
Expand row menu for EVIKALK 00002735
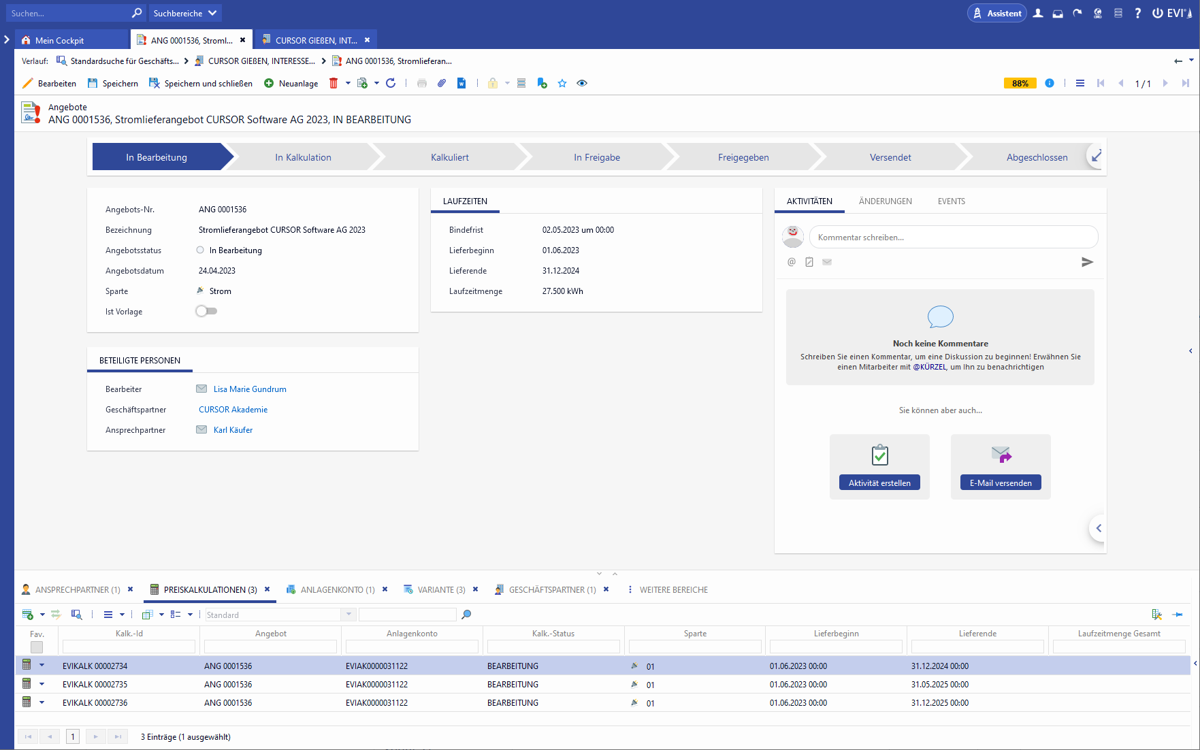coord(42,684)
